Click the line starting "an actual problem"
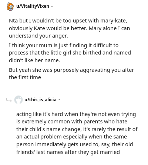Screen dimensions: 148x165 (x=71, y=137)
